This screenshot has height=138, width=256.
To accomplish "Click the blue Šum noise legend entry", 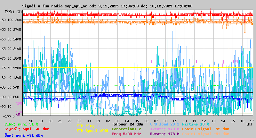I will pos(24,135).
